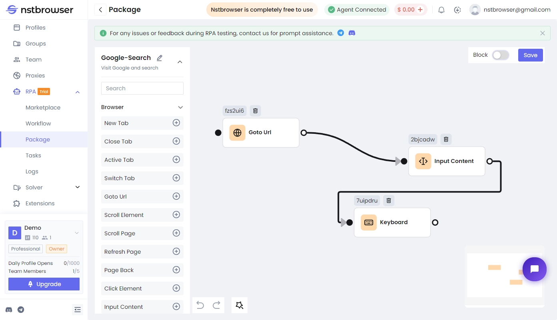The image size is (557, 320).
Task: Save the package
Action: coord(531,55)
